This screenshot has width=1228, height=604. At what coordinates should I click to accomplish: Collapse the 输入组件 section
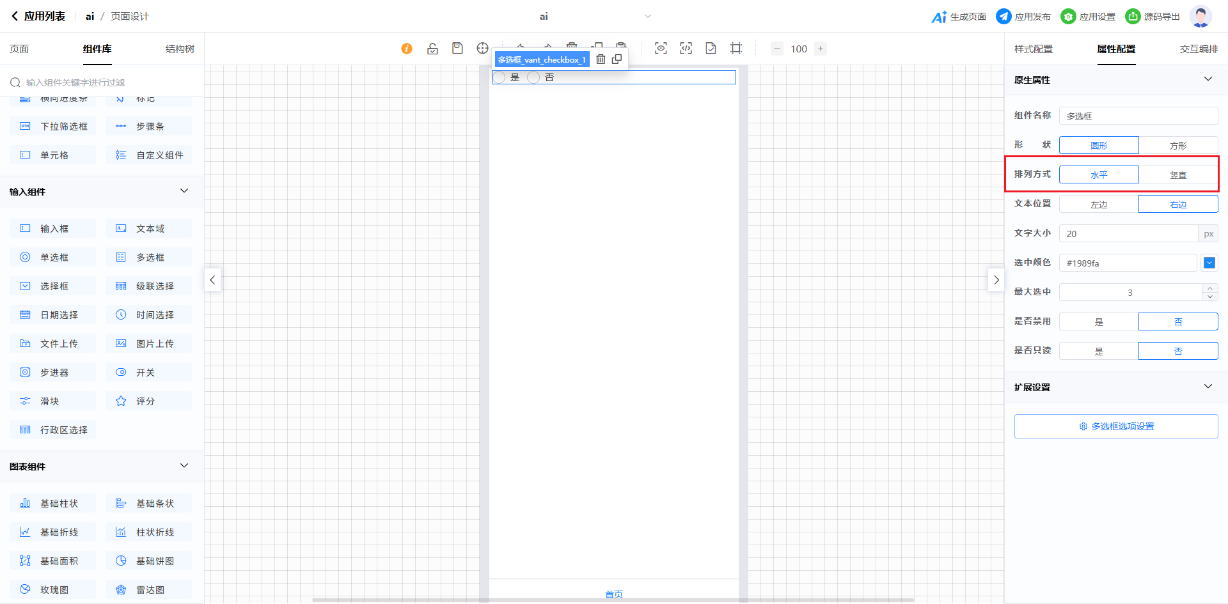point(184,191)
